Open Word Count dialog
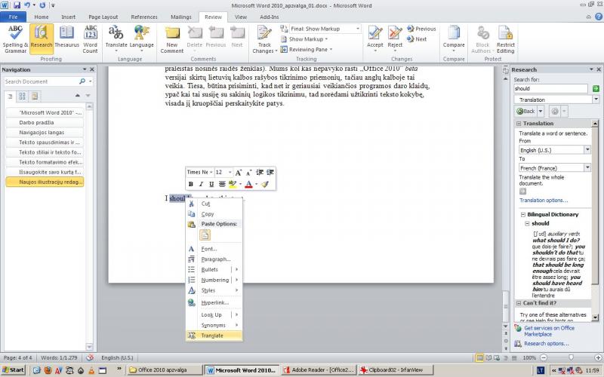This screenshot has height=377, width=604. pos(90,39)
